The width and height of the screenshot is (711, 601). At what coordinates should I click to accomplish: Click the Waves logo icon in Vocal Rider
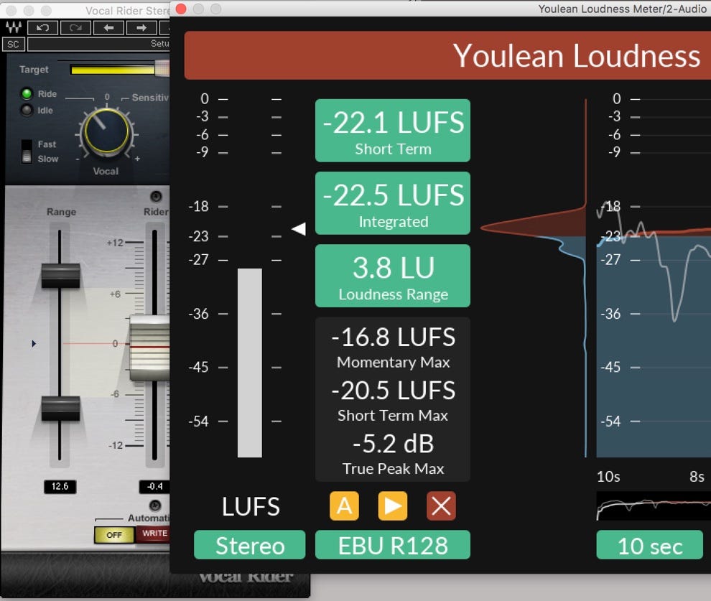tap(13, 28)
